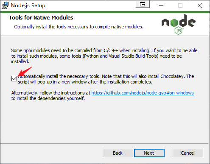Viewport: 210px width, 164px height.
Task: Close the Node.js Setup dialog
Action: 200,6
